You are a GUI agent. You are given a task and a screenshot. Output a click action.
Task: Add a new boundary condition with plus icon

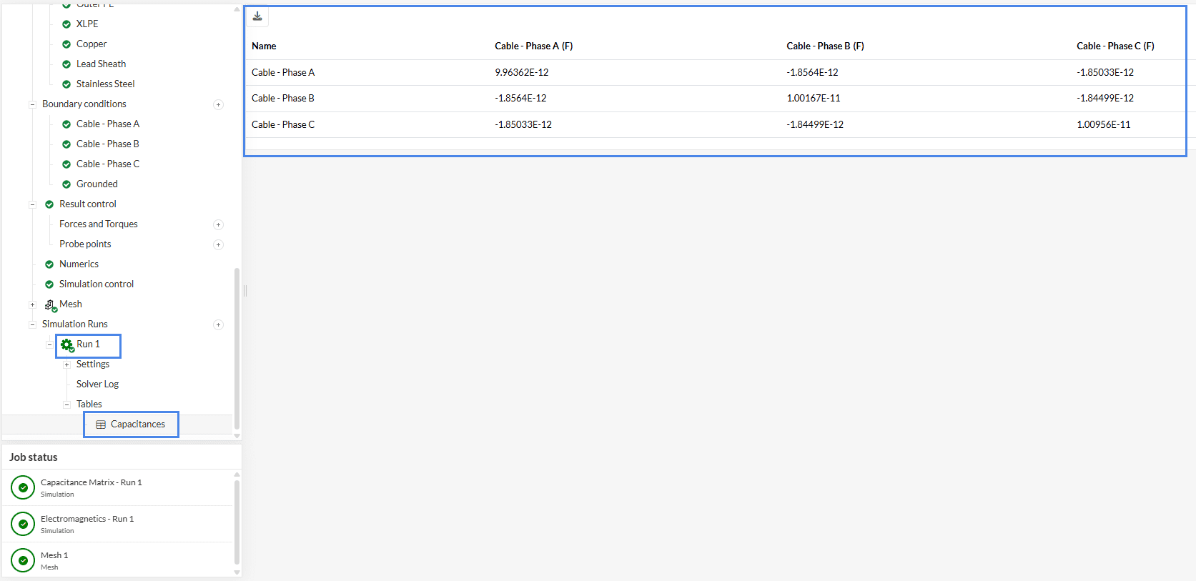click(x=218, y=105)
